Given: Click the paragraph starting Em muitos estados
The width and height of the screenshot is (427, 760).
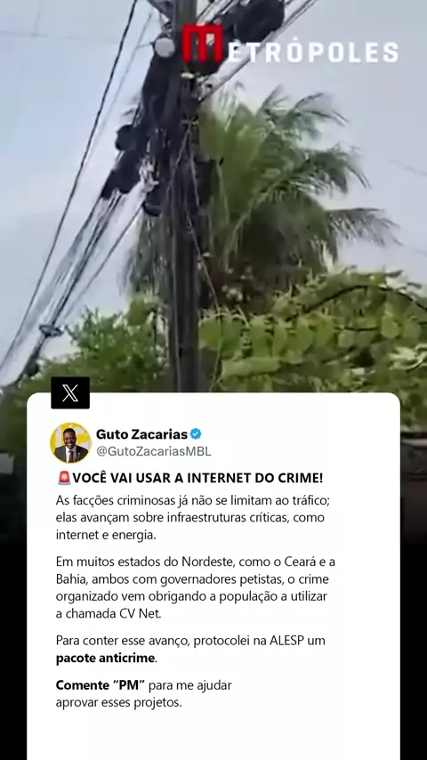Looking at the screenshot, I should point(196,587).
